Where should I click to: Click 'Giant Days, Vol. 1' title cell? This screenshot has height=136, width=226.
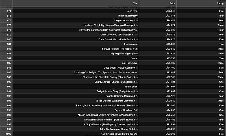tap(75, 35)
